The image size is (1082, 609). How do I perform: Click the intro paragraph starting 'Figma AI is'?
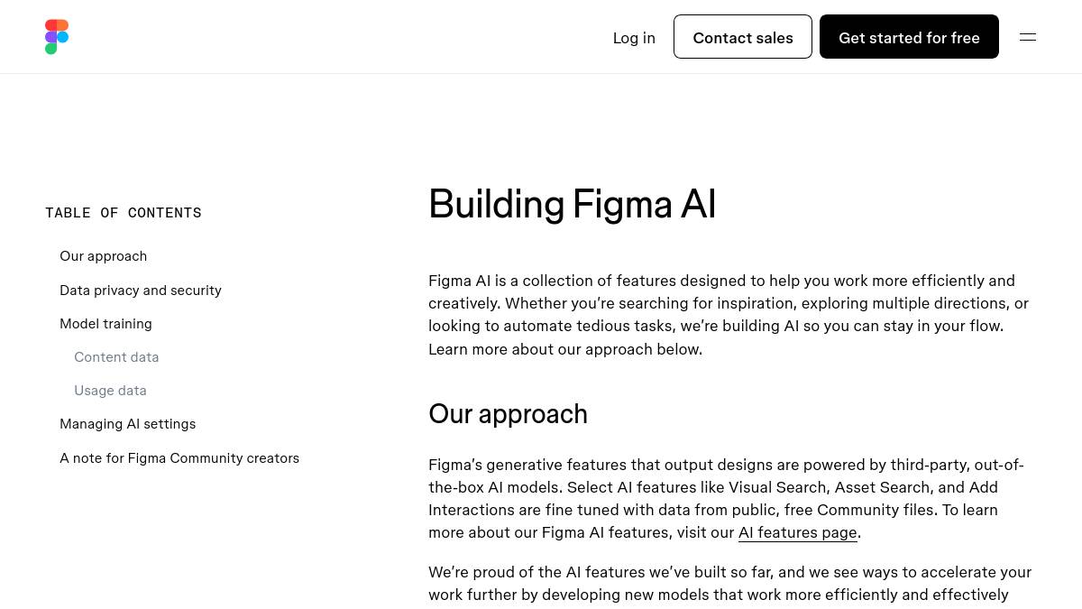click(x=729, y=315)
